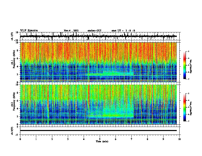Click the green 2 kHz emission band in ch.2
This screenshot has width=202, height=156.
118,115
